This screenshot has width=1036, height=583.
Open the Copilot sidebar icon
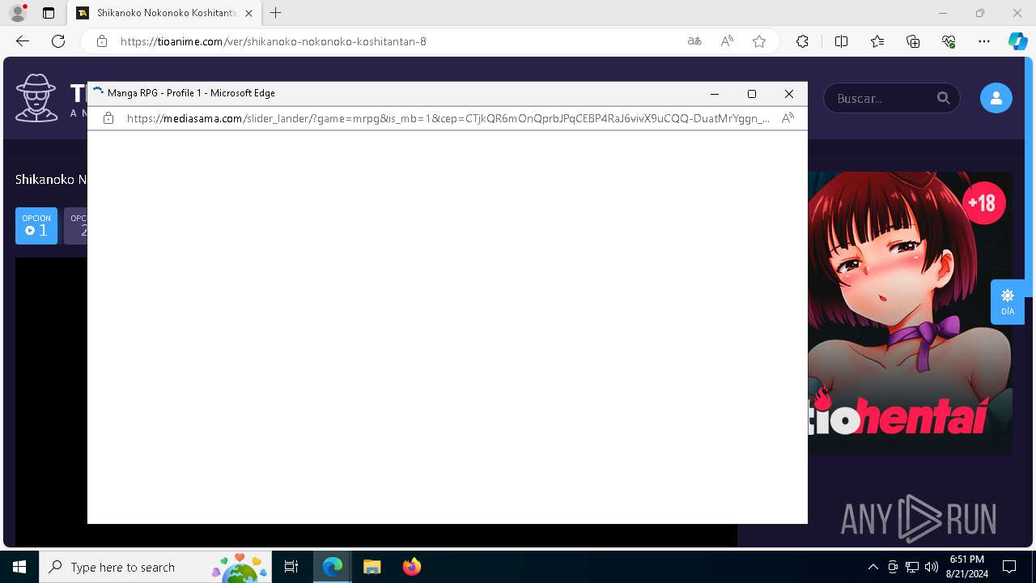click(x=1017, y=41)
